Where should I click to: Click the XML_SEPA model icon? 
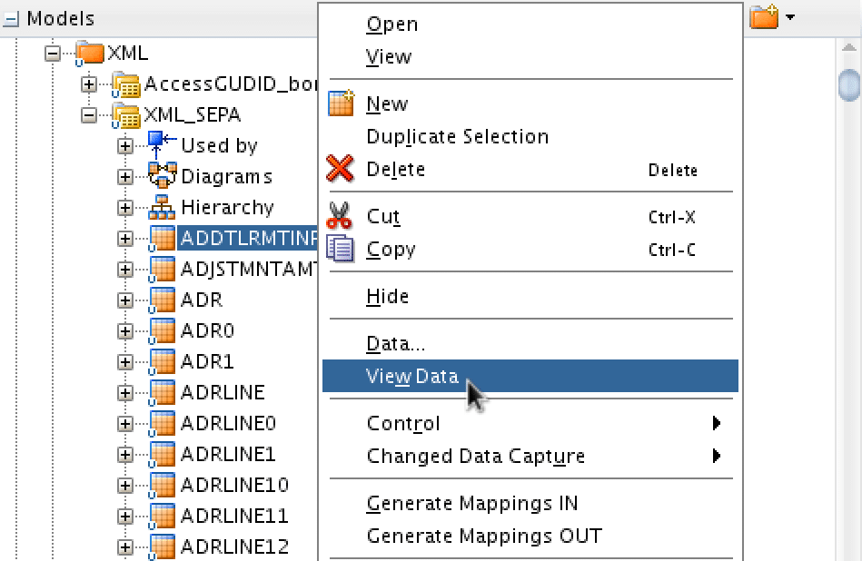[126, 115]
